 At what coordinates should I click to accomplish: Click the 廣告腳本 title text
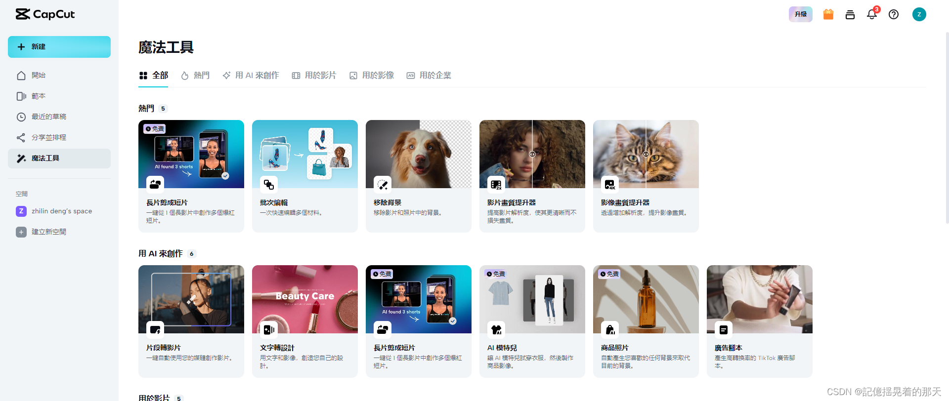[x=729, y=348]
